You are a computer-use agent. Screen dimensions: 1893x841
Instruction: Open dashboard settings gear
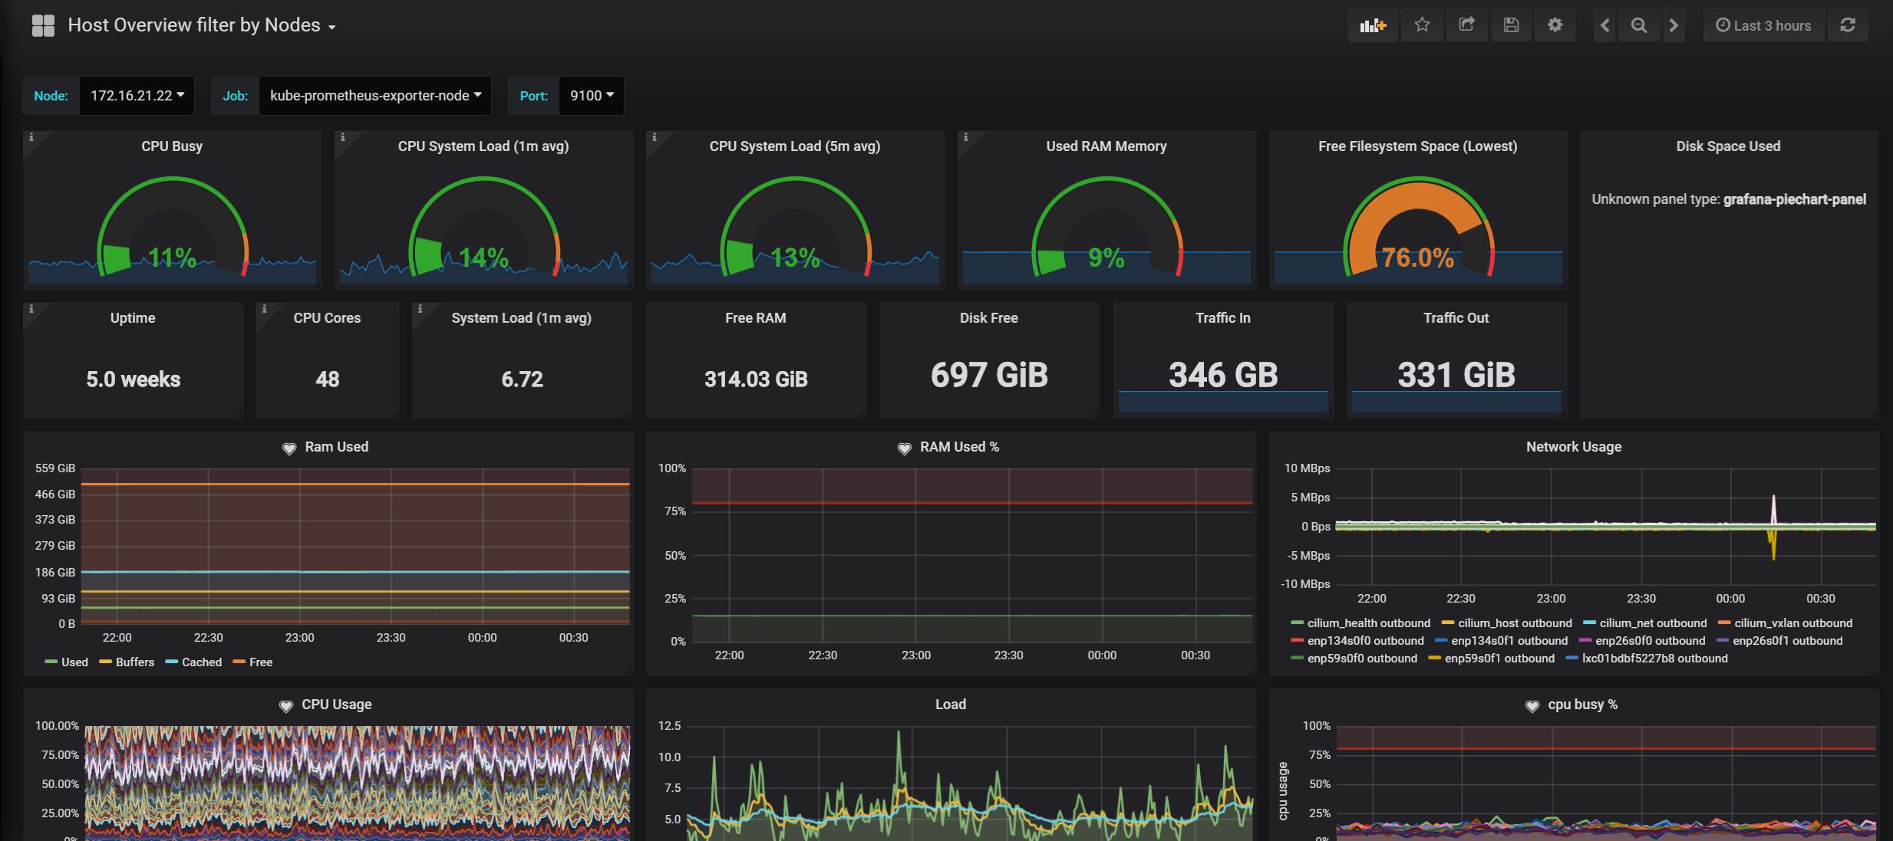[x=1555, y=25]
